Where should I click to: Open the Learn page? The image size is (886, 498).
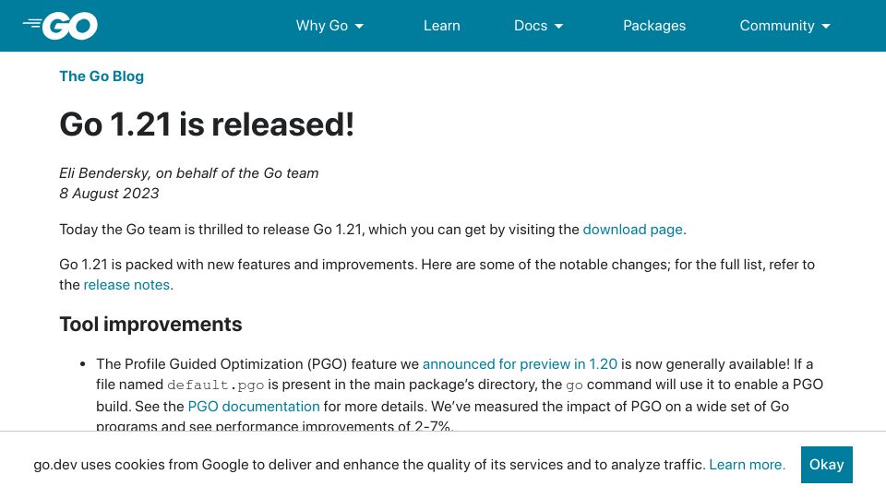pos(442,26)
